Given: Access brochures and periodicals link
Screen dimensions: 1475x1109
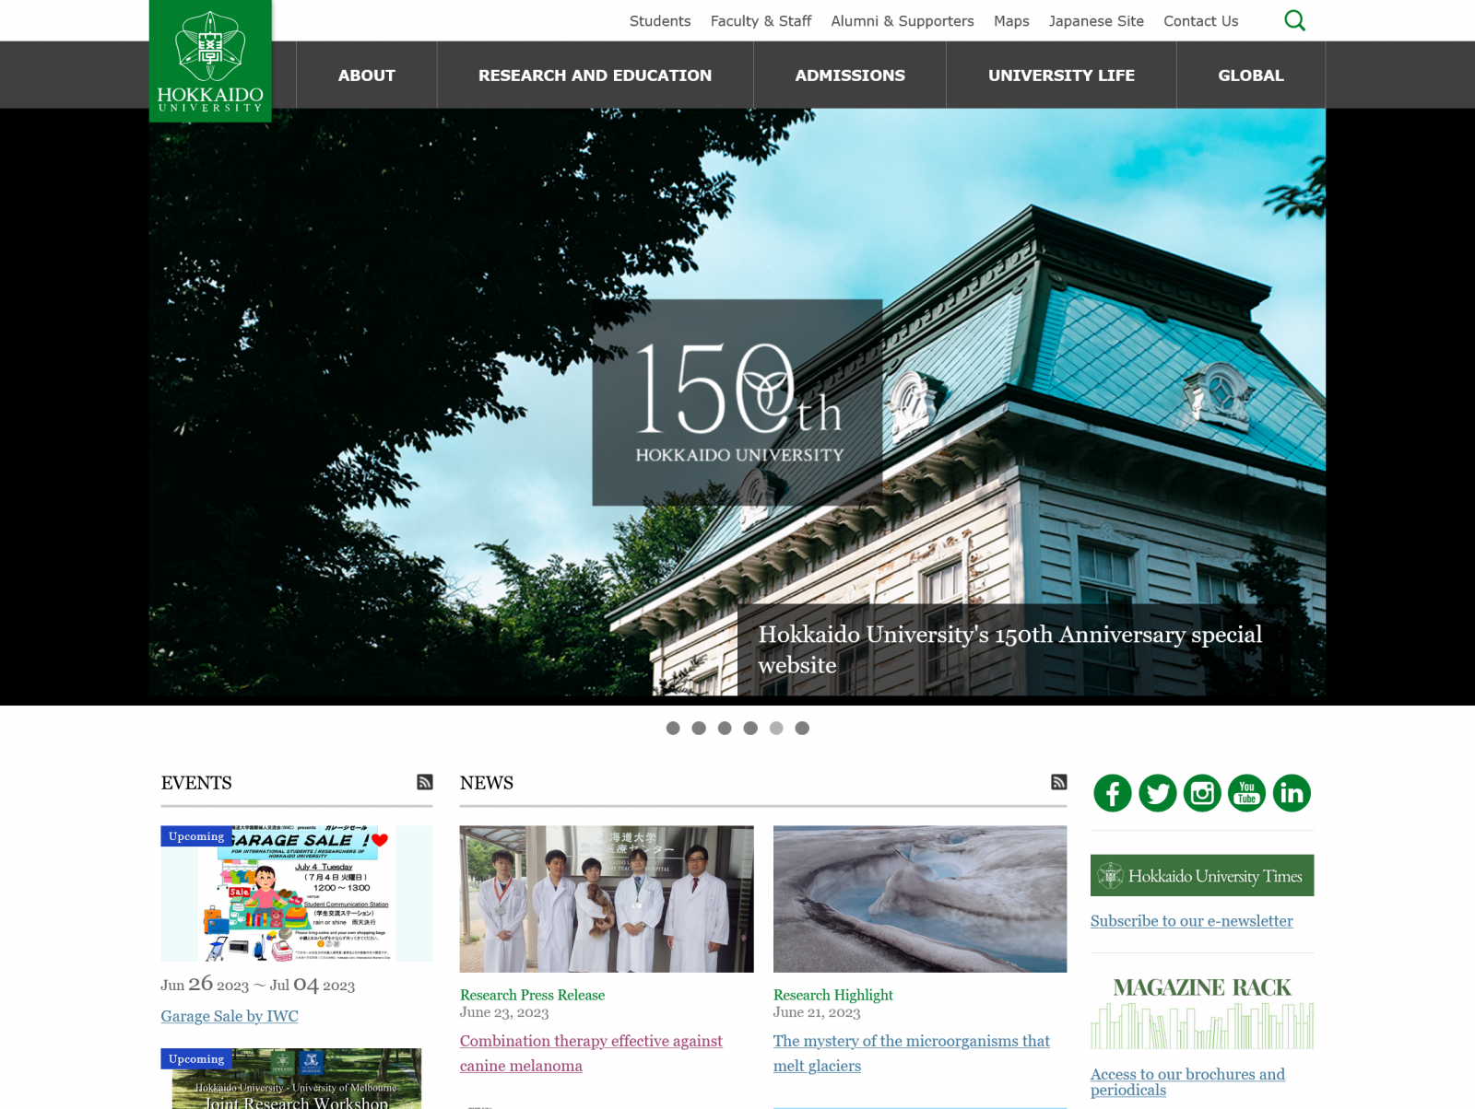Looking at the screenshot, I should pos(1187,1082).
